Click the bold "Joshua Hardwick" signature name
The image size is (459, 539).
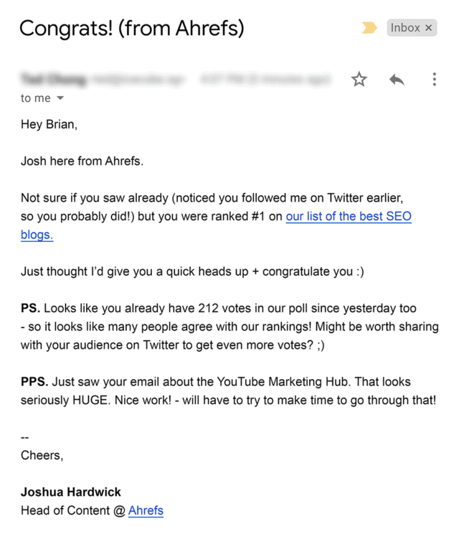click(71, 492)
